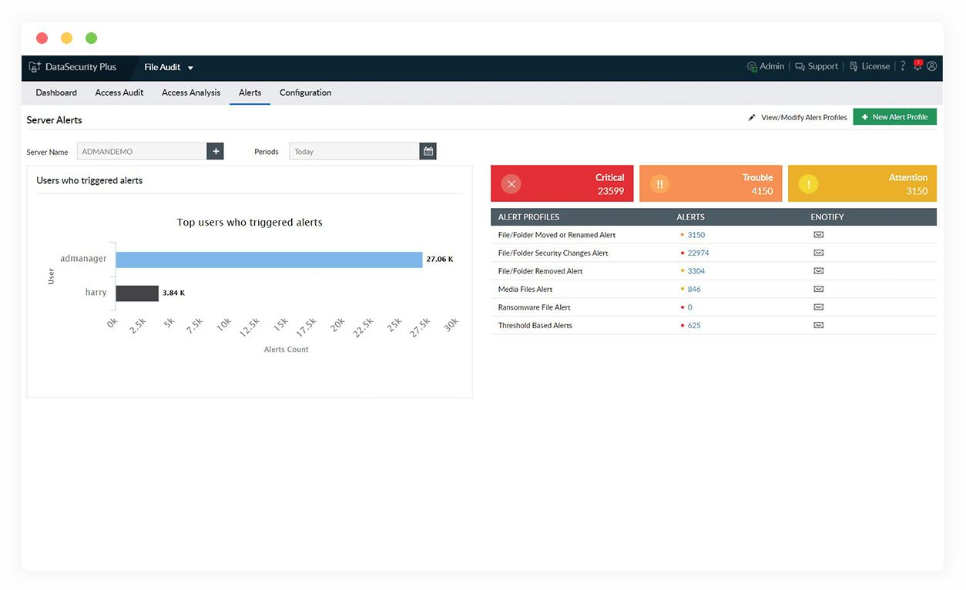This screenshot has height=590, width=966.
Task: Click the user account profile icon
Action: click(931, 66)
